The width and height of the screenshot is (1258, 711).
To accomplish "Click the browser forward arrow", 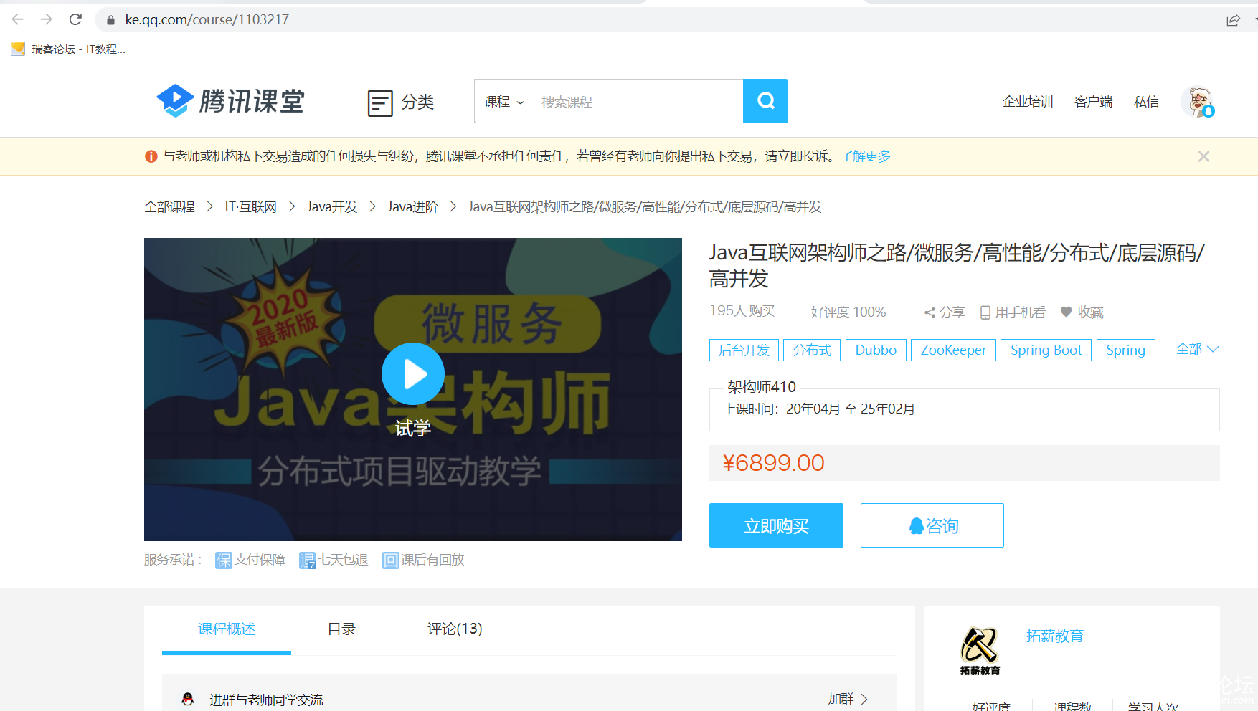I will pyautogui.click(x=47, y=19).
